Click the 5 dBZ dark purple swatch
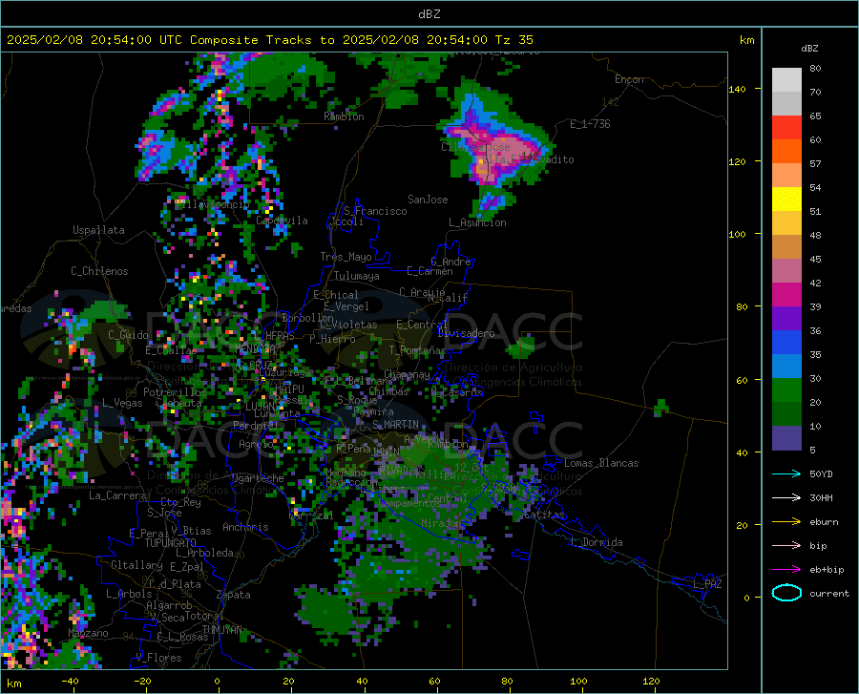 pos(786,437)
